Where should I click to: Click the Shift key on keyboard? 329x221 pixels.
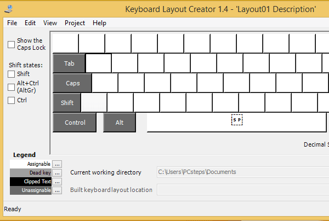[x=67, y=103]
